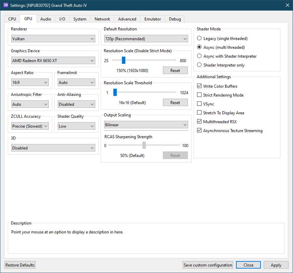
Task: Open the ZCULL Accuracy dropdown
Action: pos(30,126)
